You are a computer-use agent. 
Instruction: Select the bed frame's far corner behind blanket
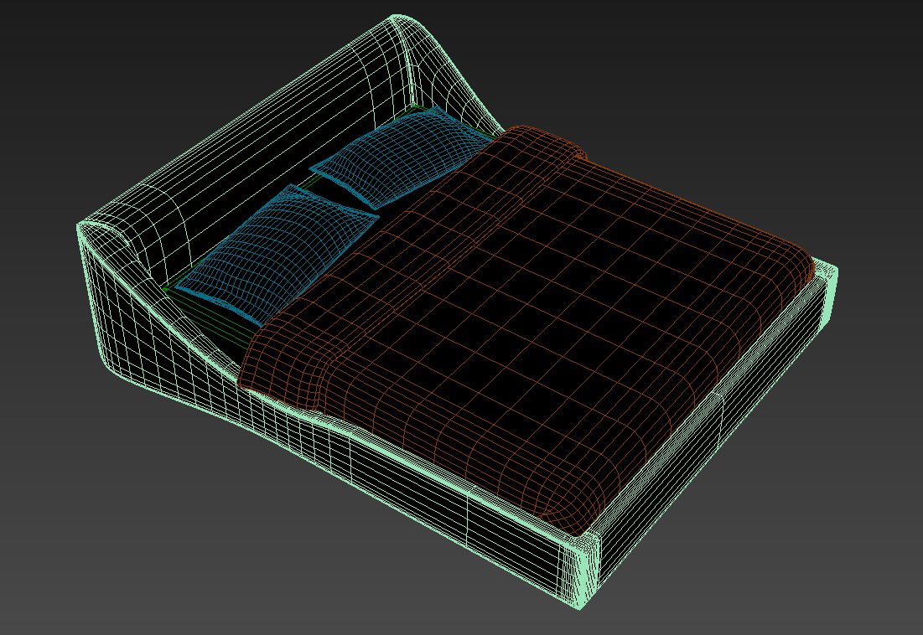[826, 272]
